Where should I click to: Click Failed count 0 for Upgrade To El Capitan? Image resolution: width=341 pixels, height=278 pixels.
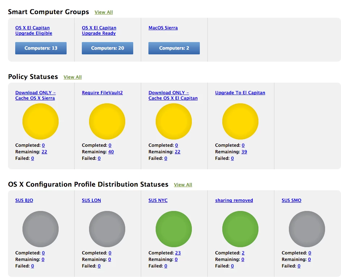[232, 158]
